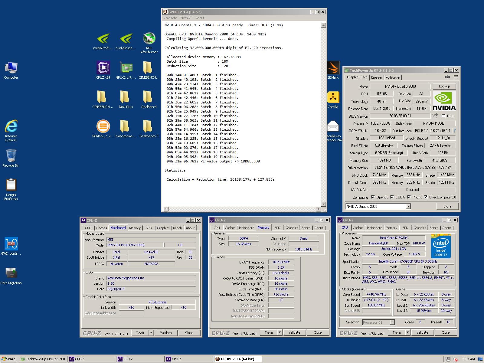Screen dimensions: 484x363
Task: Switch to GPUPI 2.3.4 taskbar button
Action: point(238,359)
